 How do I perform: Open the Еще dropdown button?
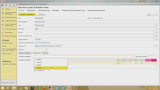tap(150, 14)
